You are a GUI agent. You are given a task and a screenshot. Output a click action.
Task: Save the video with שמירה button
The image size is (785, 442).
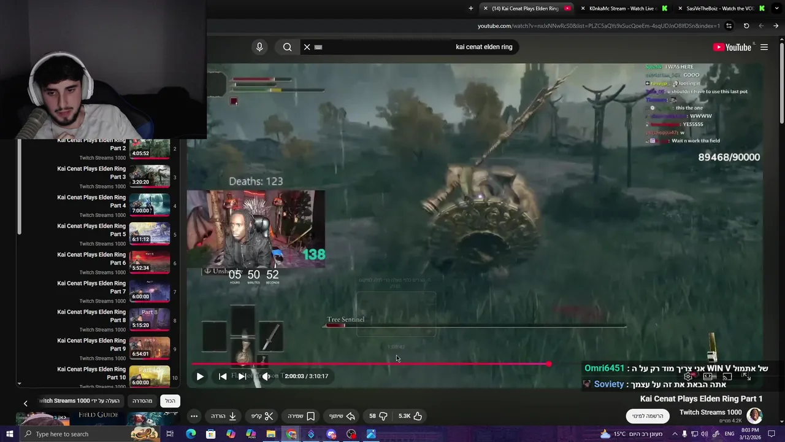click(x=301, y=416)
